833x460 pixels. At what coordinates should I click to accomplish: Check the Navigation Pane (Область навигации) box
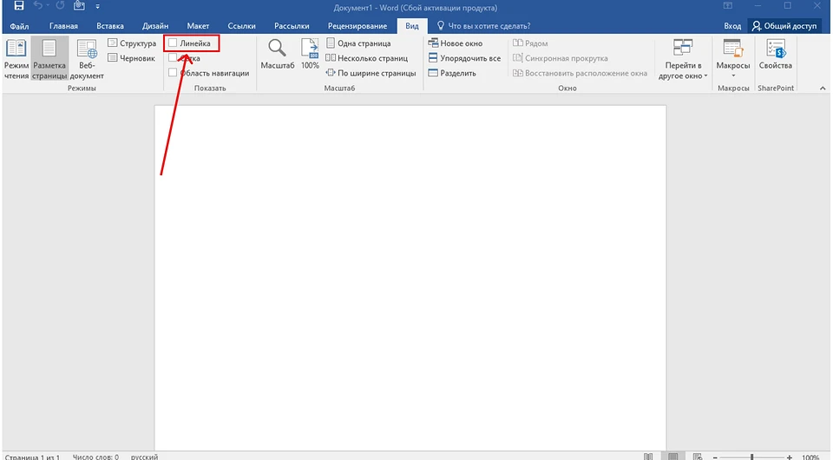174,73
